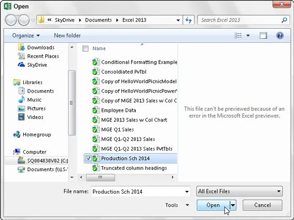The height and width of the screenshot is (220, 294).
Task: Expand the All Excel Files type dropdown
Action: [x=239, y=191]
